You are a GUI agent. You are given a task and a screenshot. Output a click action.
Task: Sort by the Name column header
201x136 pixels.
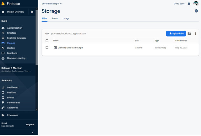click(x=56, y=41)
